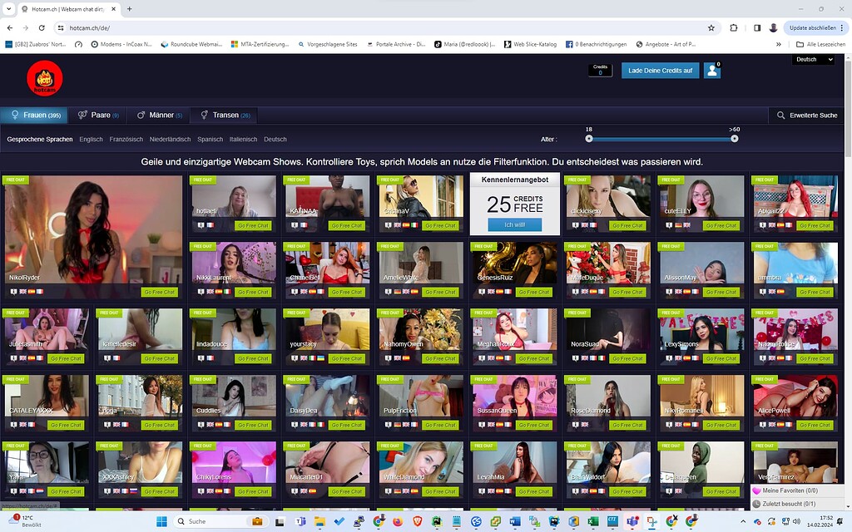Open Word from the taskbar
This screenshot has height=532, width=852.
point(514,522)
